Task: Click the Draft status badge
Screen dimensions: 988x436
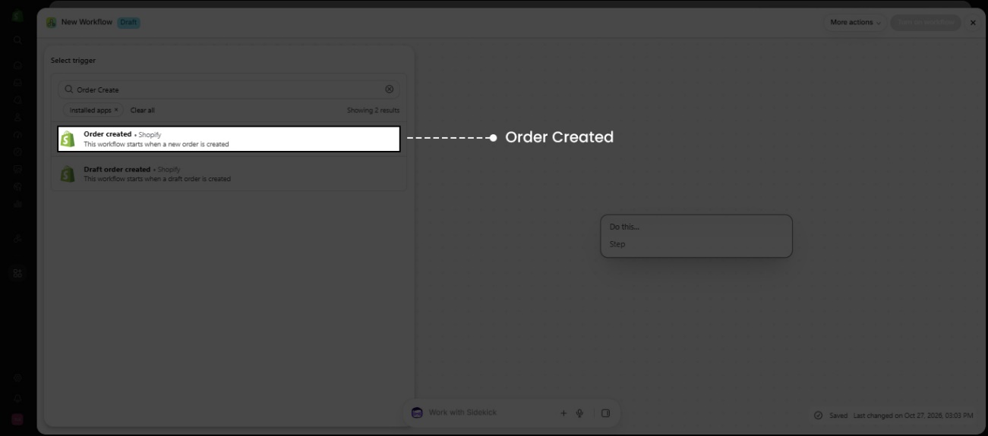Action: tap(128, 23)
